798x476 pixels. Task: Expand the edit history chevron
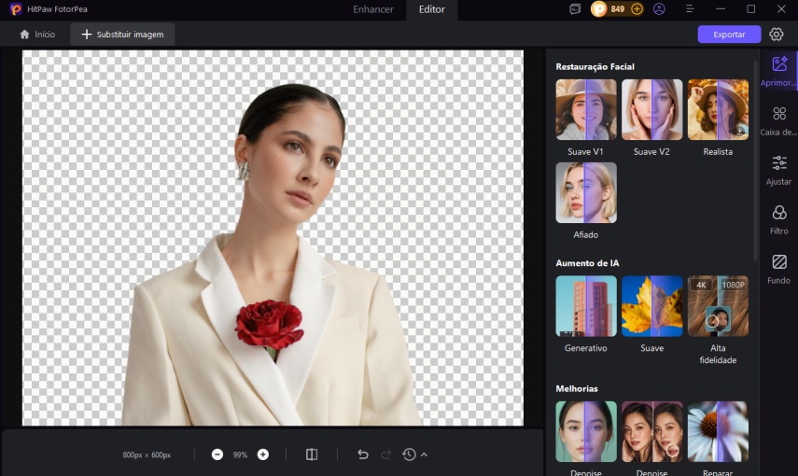pos(425,455)
